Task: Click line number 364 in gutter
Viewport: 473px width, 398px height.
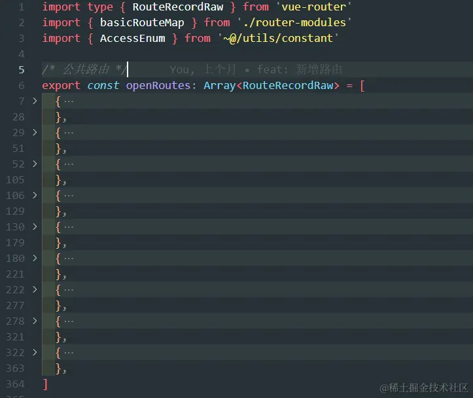Action: 16,384
